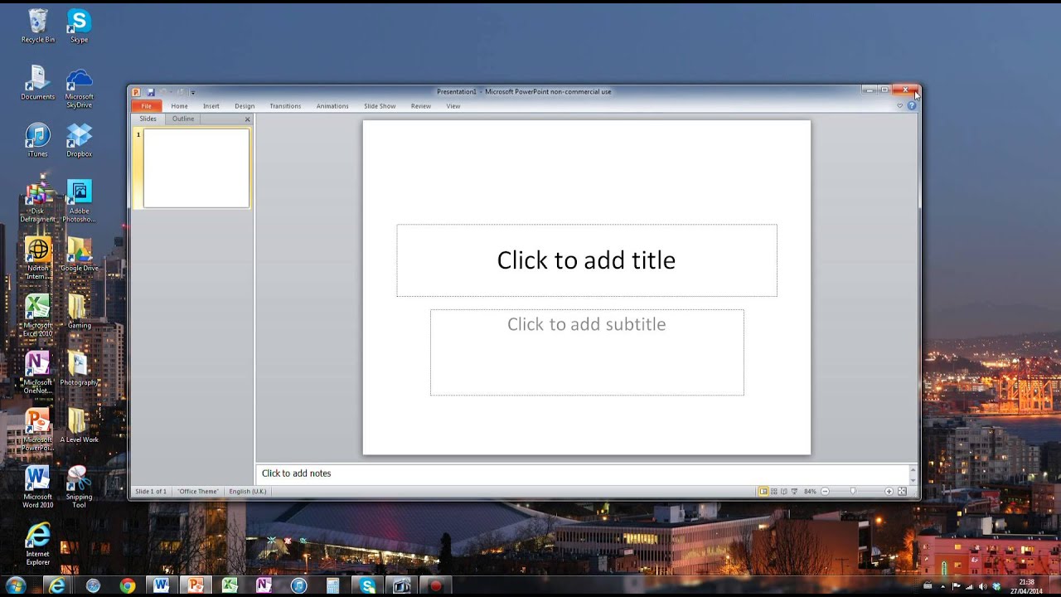Select the Gaming folder on desktop

click(x=79, y=312)
